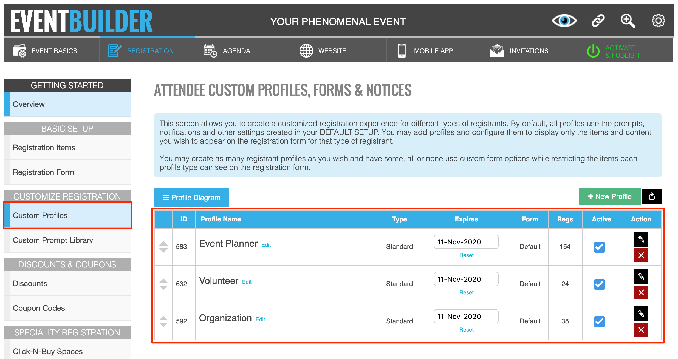Select Activate & Publish text label

tap(622, 52)
